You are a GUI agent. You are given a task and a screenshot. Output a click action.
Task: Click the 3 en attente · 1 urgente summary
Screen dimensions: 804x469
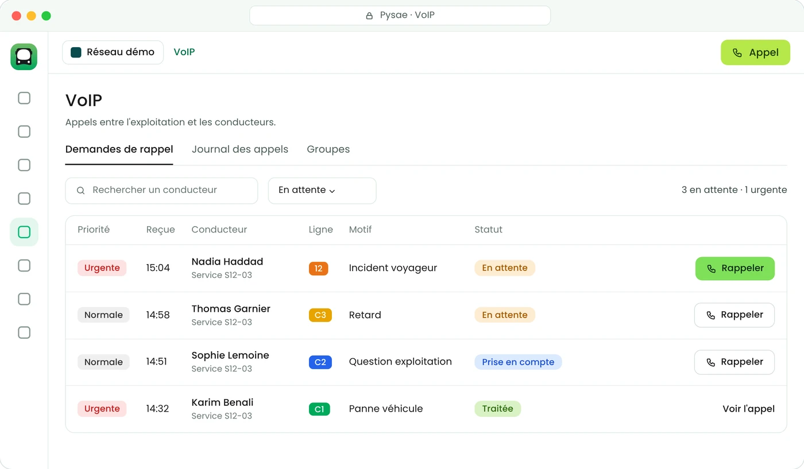tap(734, 190)
